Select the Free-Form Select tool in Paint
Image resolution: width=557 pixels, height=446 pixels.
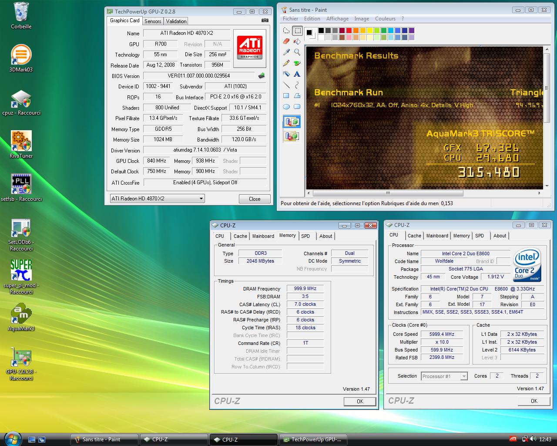coord(286,31)
